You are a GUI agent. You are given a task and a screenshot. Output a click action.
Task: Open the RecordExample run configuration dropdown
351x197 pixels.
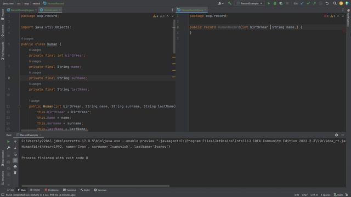coord(250,3)
